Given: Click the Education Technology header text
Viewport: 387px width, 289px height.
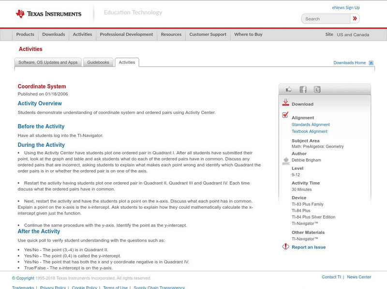Looking at the screenshot, I should (133, 13).
